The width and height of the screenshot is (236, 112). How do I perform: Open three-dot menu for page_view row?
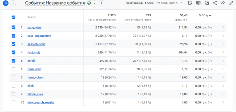tap(223, 28)
